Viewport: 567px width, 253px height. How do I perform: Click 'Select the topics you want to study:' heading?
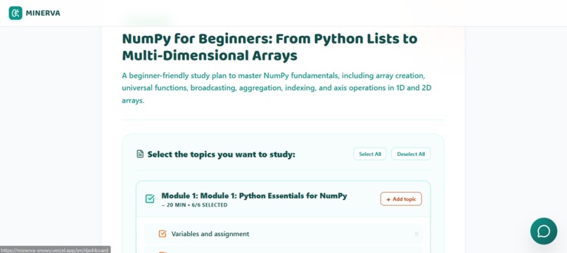222,155
